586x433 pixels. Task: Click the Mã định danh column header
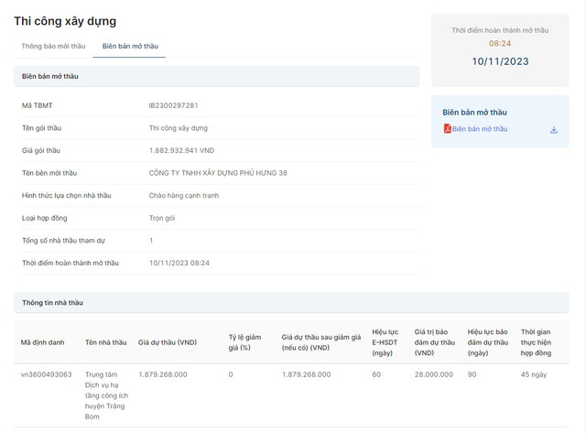[43, 342]
